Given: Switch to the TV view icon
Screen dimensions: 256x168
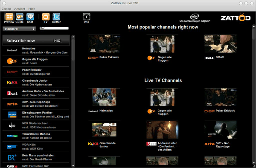Looking at the screenshot, I should [x=46, y=17].
